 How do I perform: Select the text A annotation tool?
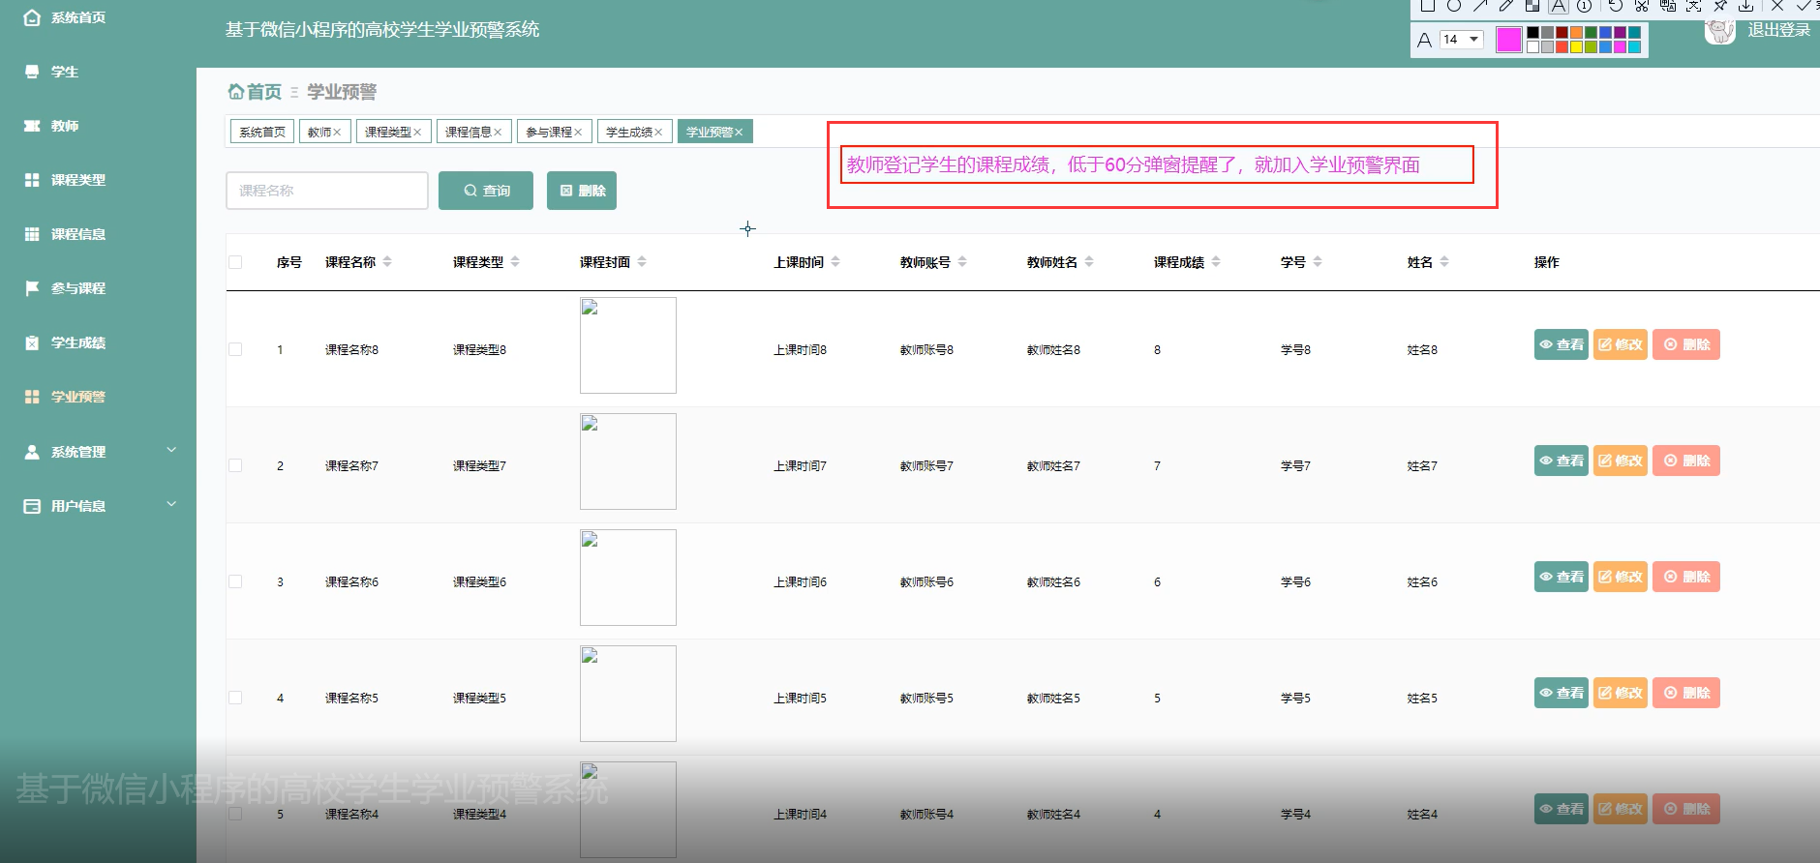(x=1559, y=6)
